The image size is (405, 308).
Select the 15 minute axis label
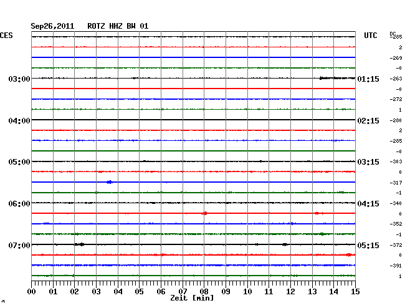[x=355, y=292]
